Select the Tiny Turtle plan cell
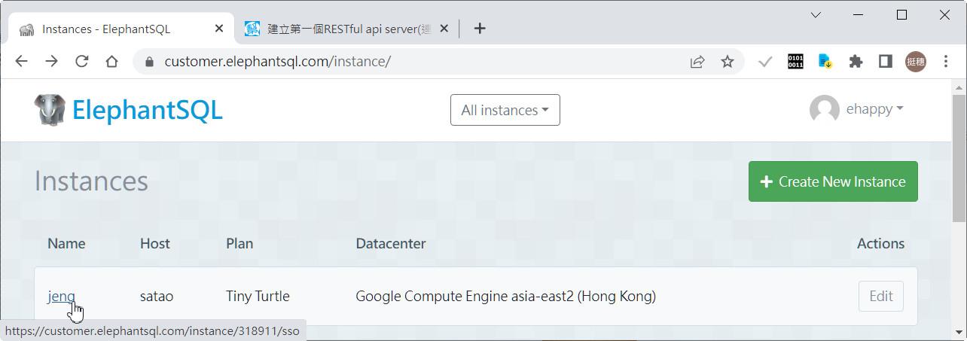The image size is (967, 341). [x=258, y=296]
